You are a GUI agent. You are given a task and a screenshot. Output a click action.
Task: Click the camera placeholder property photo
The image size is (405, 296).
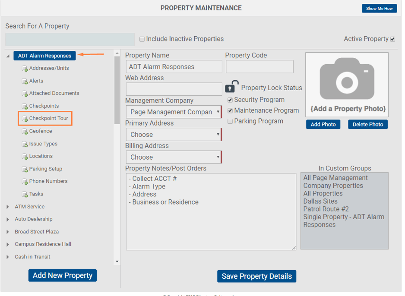click(347, 85)
